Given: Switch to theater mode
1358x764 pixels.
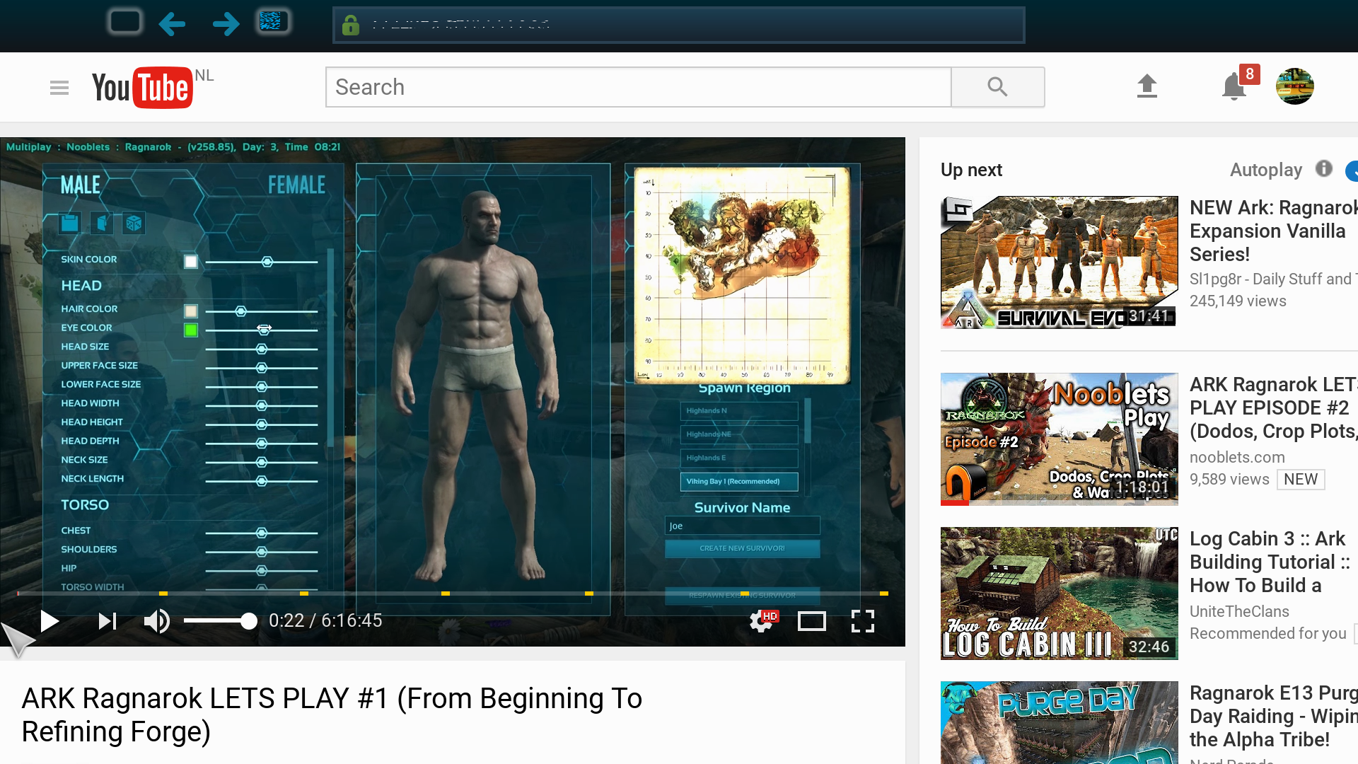Looking at the screenshot, I should click(812, 621).
